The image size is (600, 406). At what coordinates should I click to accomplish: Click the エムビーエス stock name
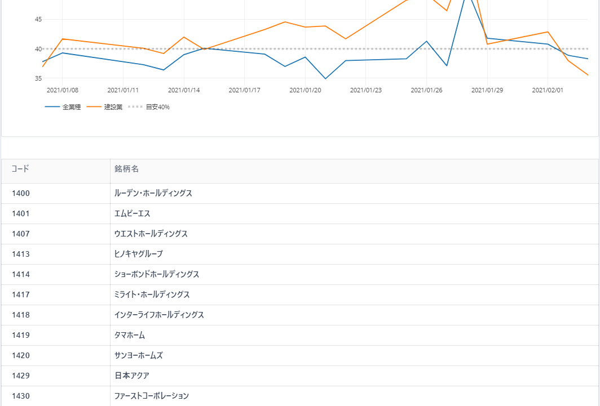(132, 213)
